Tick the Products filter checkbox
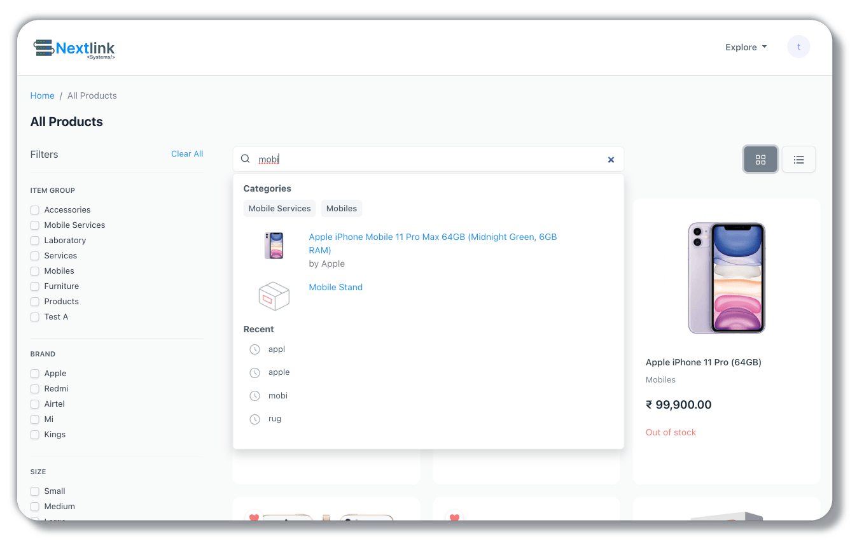The image size is (850, 541). click(x=35, y=302)
